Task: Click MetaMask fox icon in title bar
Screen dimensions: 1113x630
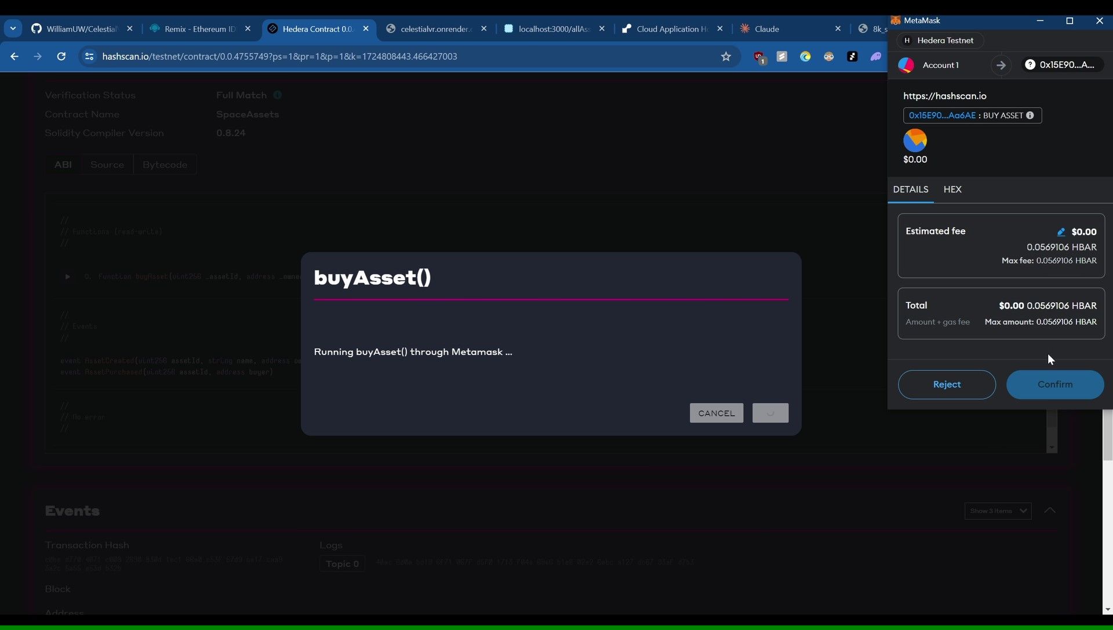Action: coord(896,20)
